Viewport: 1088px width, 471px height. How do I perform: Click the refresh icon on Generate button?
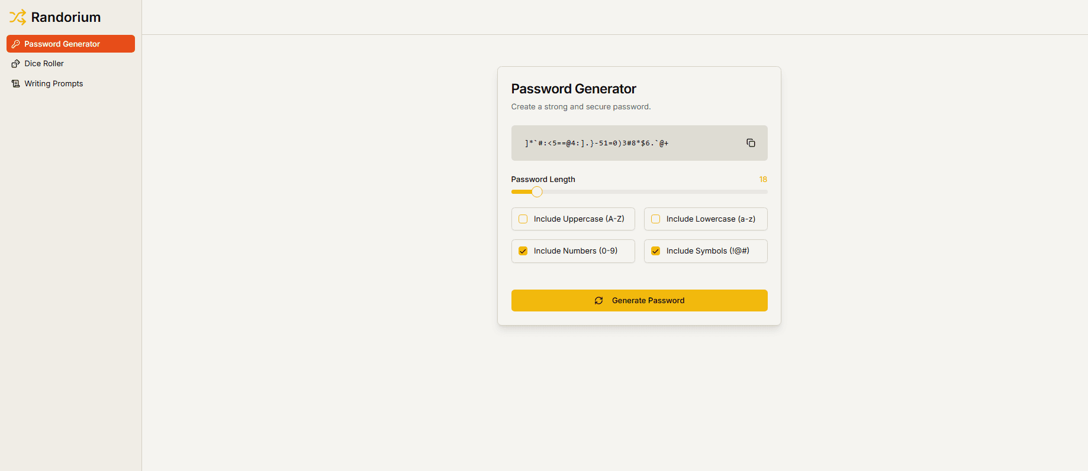coord(598,301)
